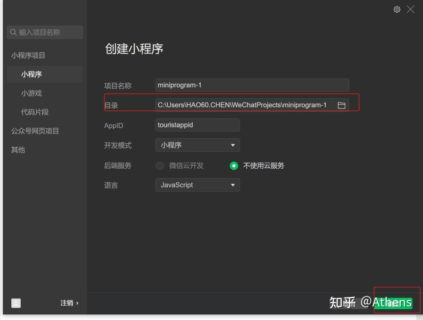
Task: Select 小程序 in the sidebar
Action: click(x=45, y=74)
